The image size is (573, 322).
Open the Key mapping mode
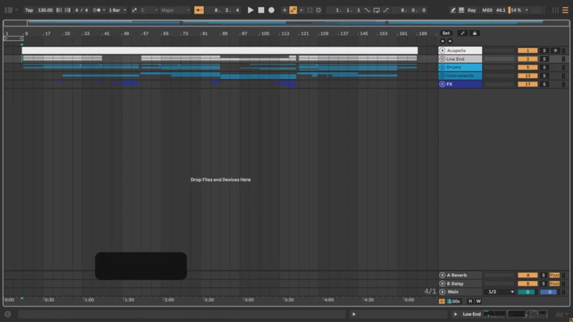pyautogui.click(x=471, y=10)
